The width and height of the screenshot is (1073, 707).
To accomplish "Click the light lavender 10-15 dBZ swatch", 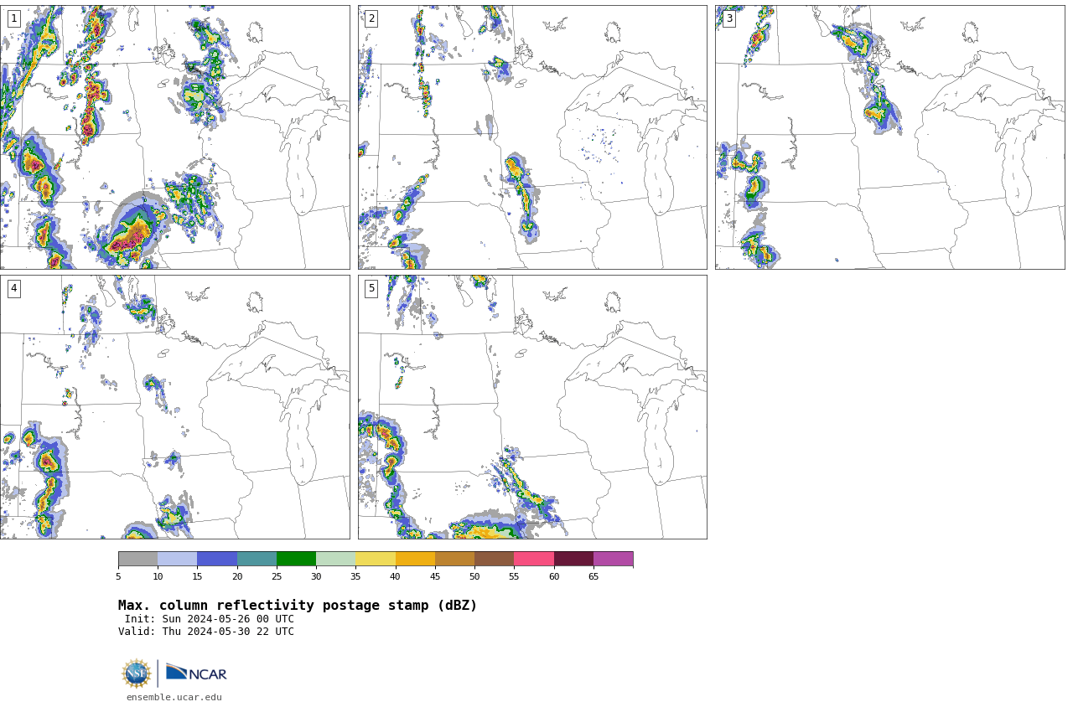I will pyautogui.click(x=178, y=559).
